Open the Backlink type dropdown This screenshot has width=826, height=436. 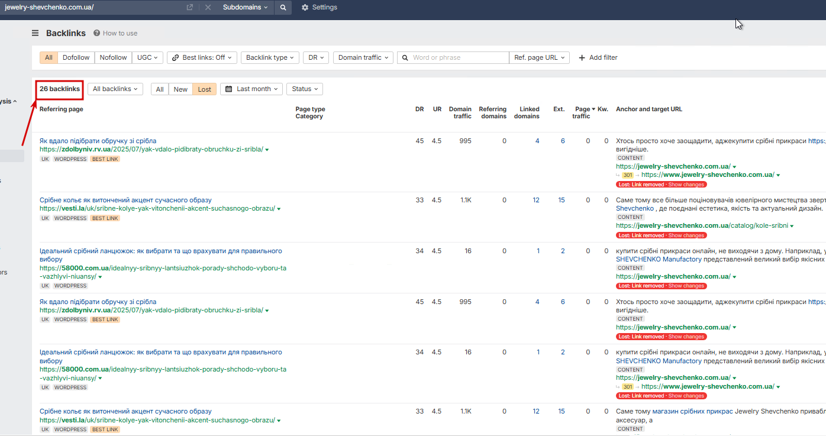click(270, 57)
